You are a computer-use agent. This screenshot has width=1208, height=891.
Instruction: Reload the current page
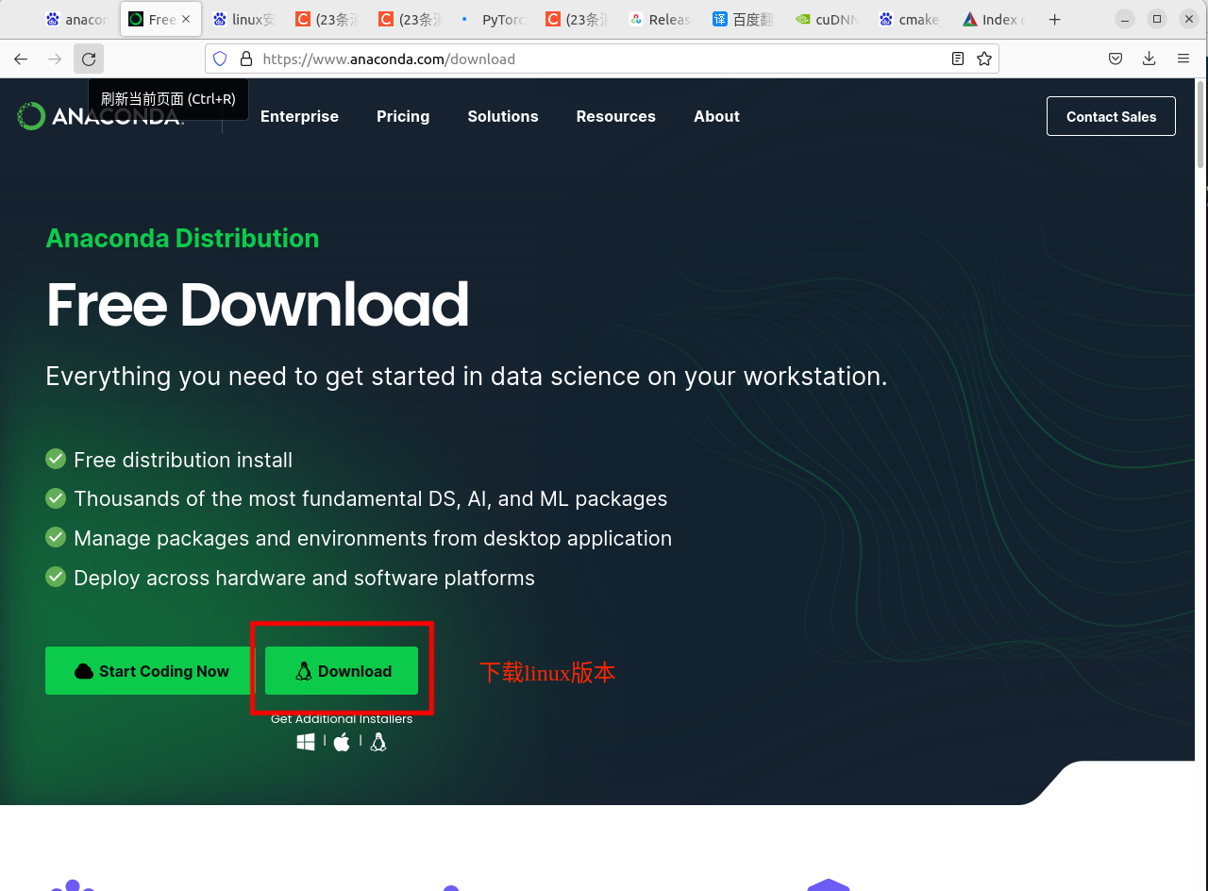[89, 59]
